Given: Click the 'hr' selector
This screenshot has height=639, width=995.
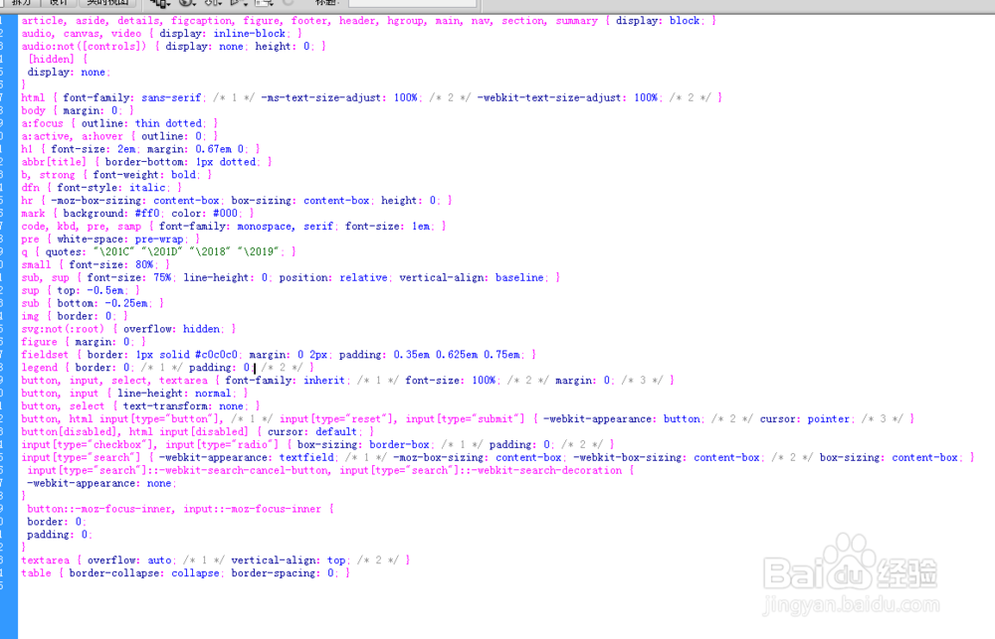Looking at the screenshot, I should coord(27,201).
